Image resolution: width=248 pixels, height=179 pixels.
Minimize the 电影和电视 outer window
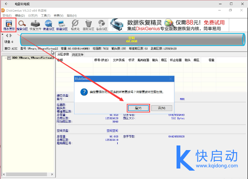220,4
